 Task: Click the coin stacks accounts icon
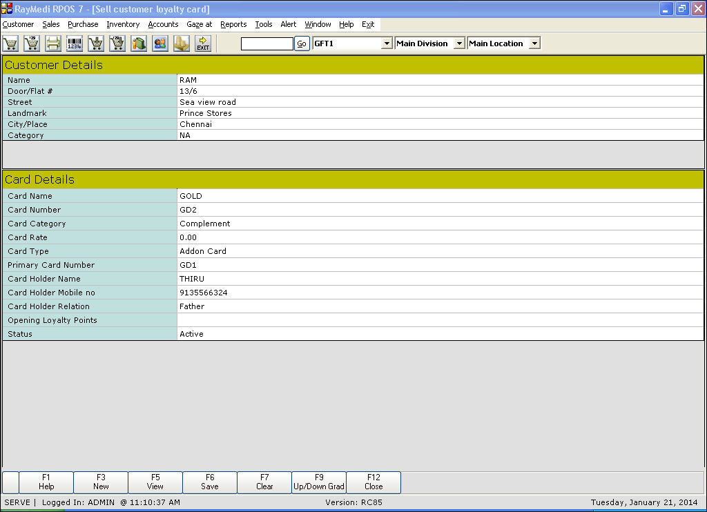pyautogui.click(x=182, y=43)
